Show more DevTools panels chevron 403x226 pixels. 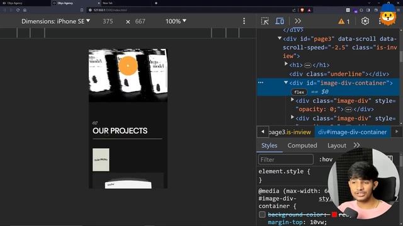(298, 21)
